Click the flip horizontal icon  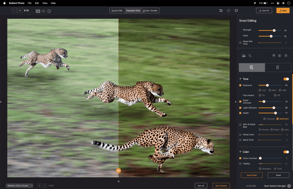[279, 56]
